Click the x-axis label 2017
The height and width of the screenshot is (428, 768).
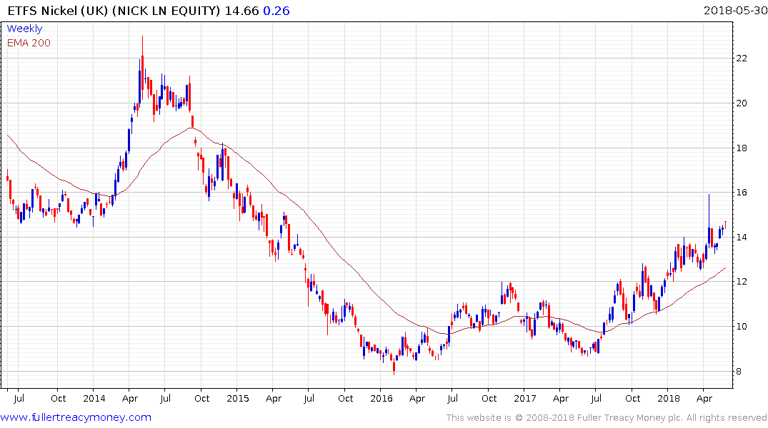525,398
